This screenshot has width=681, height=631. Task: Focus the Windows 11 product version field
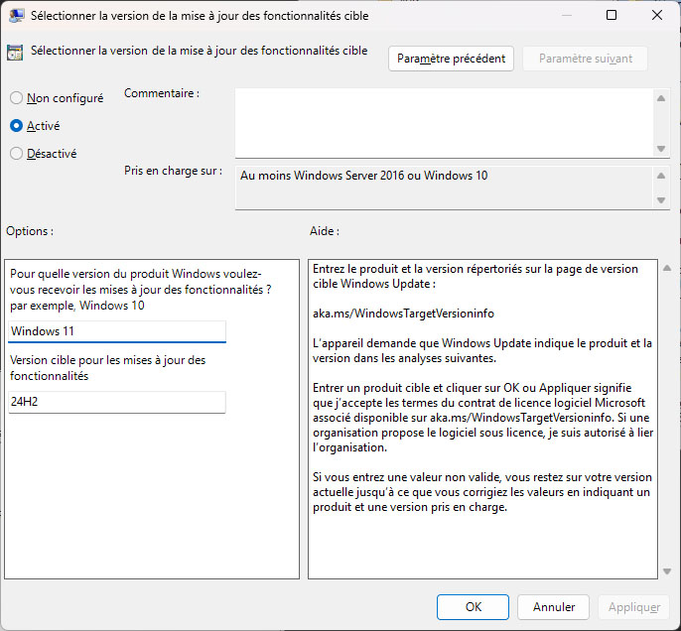(117, 331)
